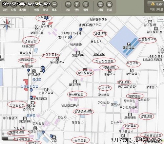
Task: Click the 선민교회 label
Action: click(x=104, y=87)
